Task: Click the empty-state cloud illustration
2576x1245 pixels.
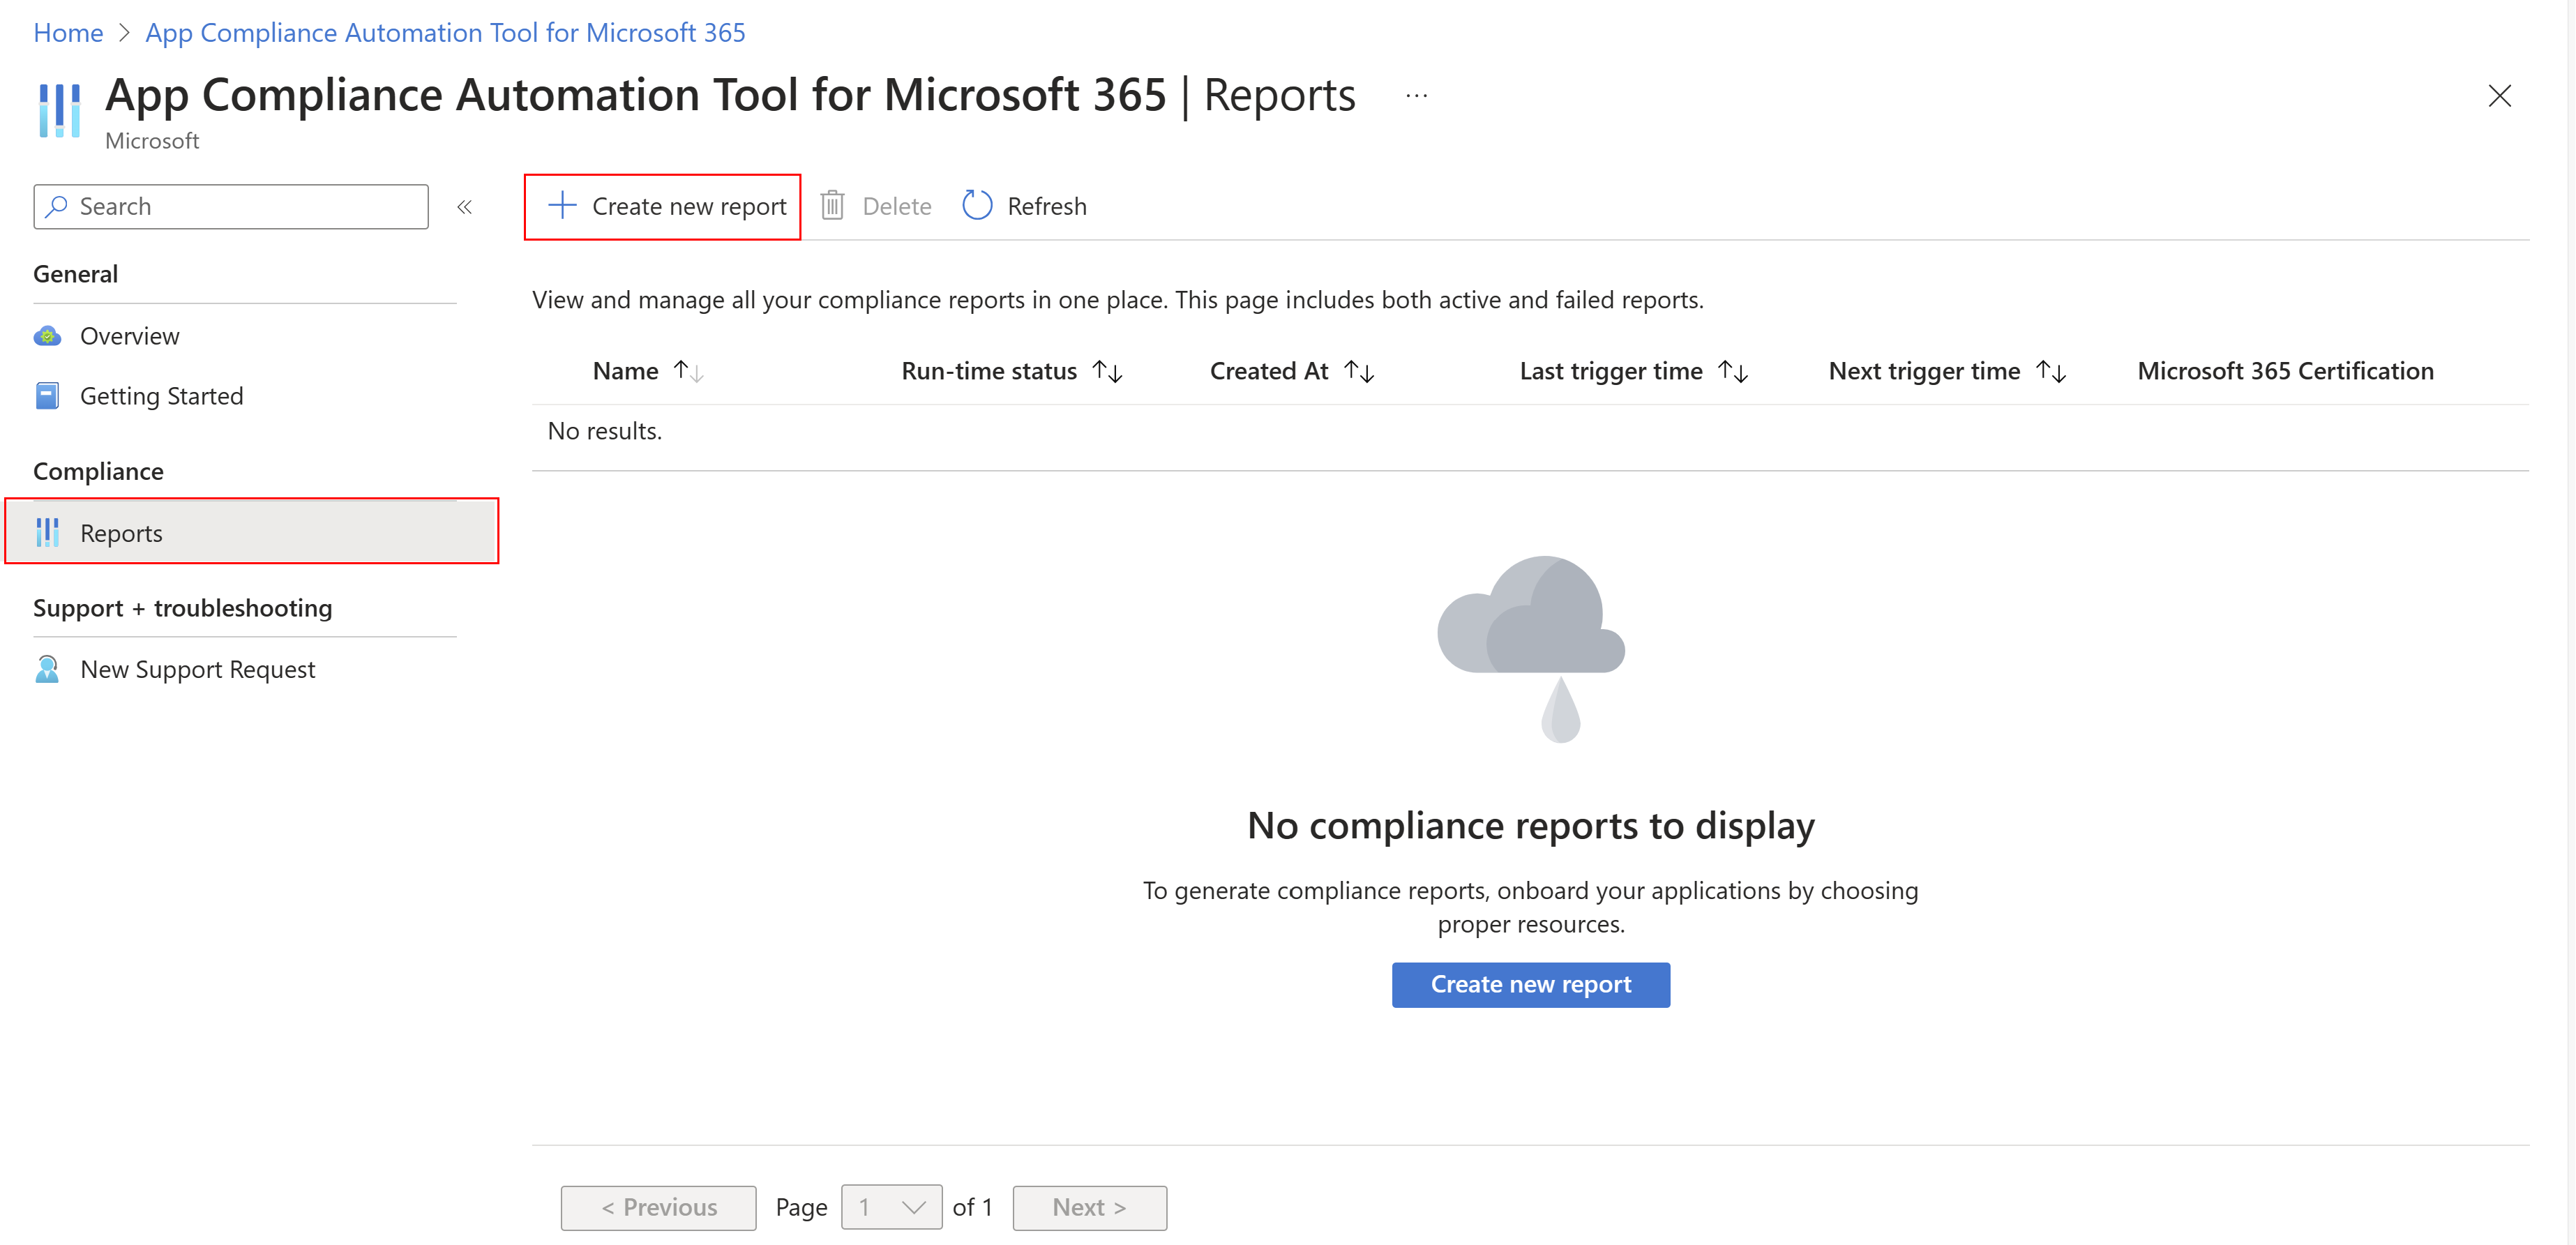Action: click(1530, 649)
